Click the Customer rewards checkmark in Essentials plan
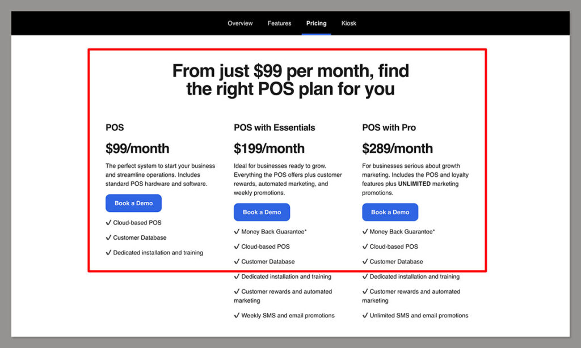581x348 pixels. [x=237, y=291]
